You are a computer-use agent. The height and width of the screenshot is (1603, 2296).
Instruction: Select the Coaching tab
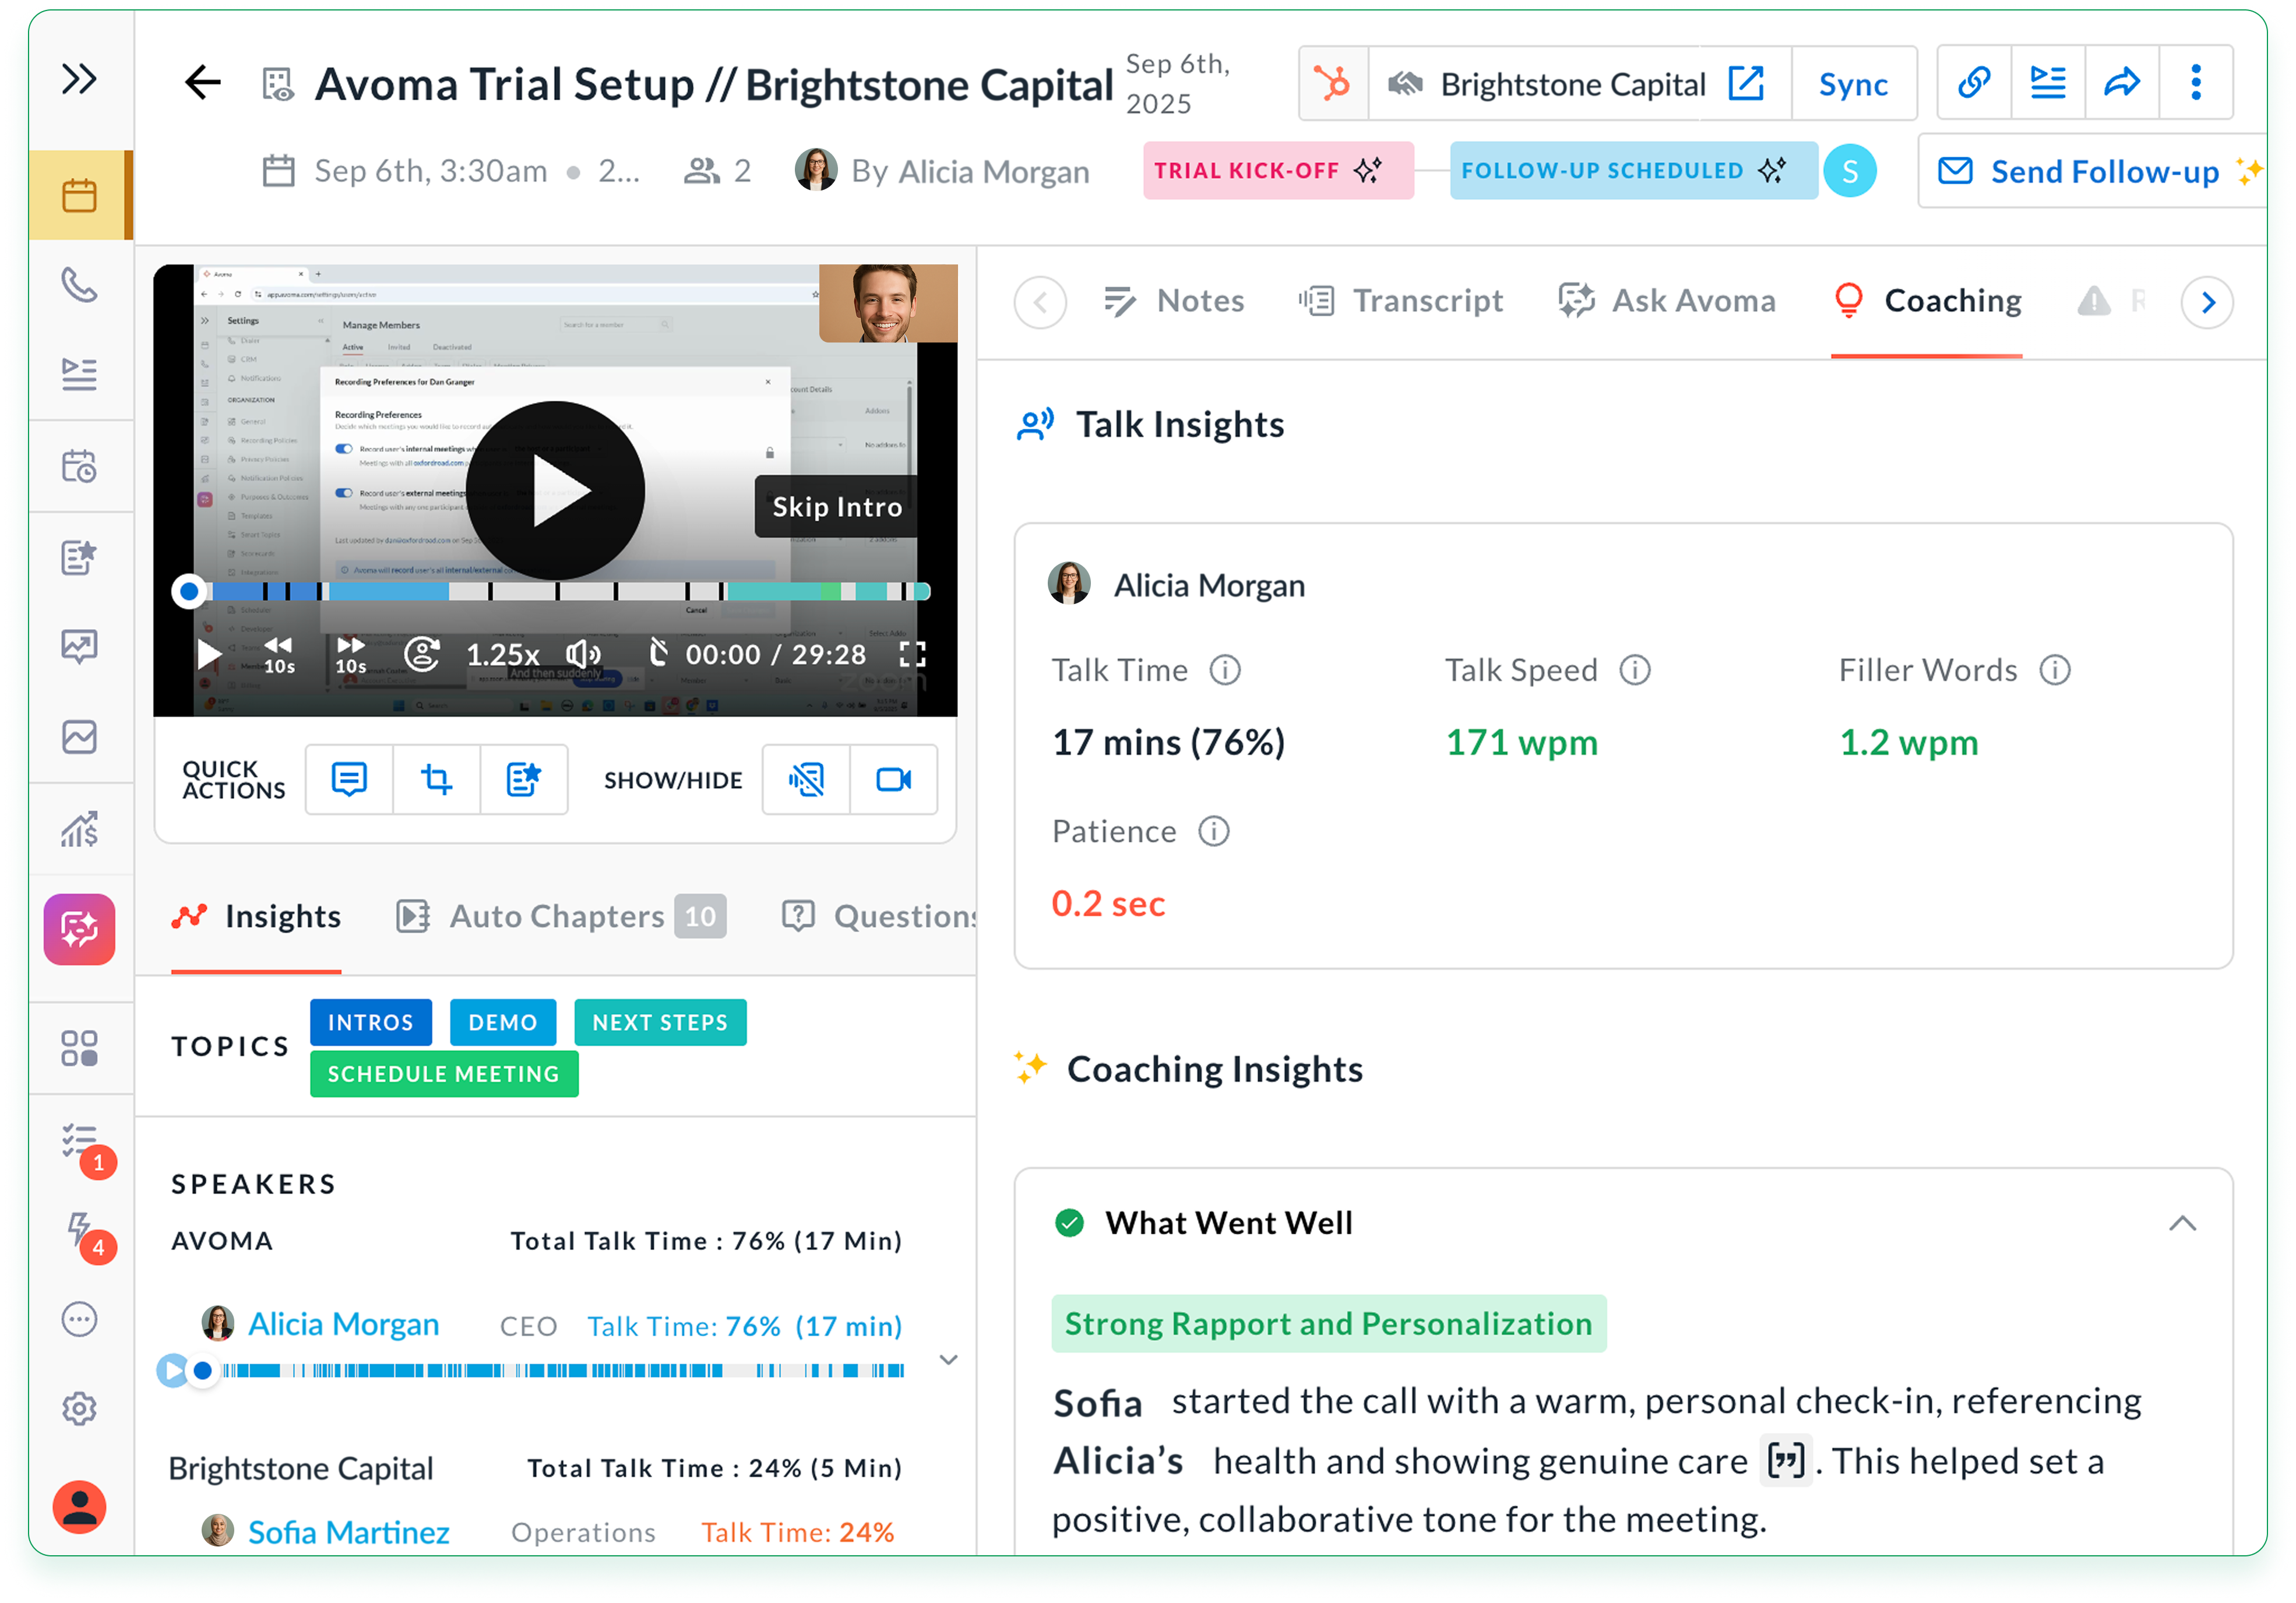[1927, 301]
